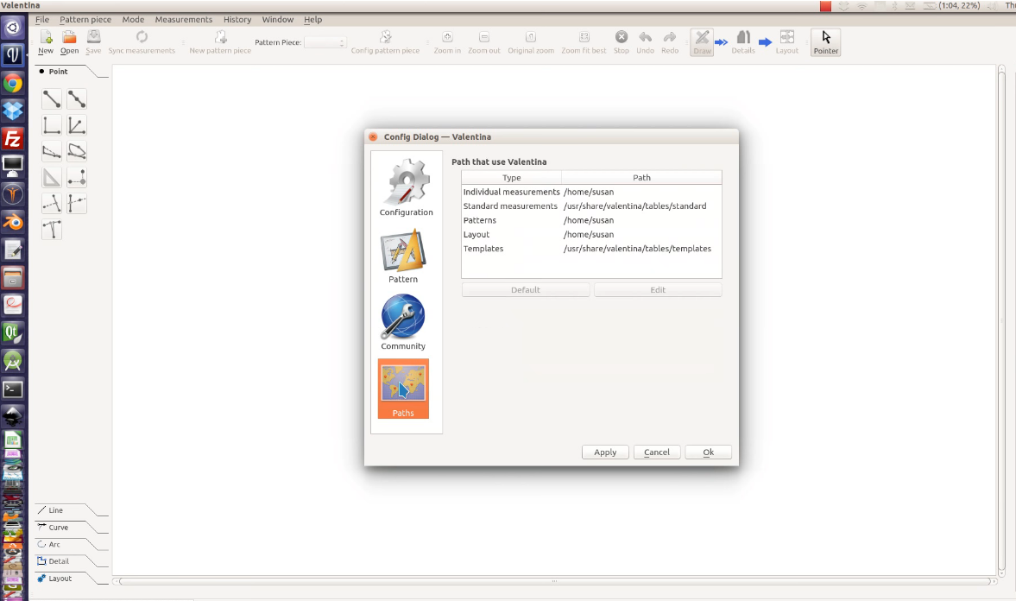Select the point along perpendicular tool

52,125
